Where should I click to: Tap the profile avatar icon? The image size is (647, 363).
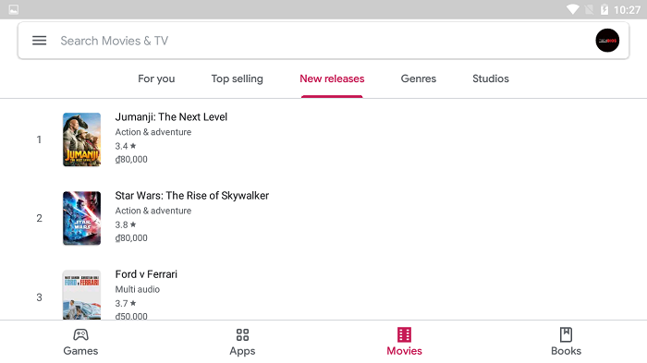607,41
